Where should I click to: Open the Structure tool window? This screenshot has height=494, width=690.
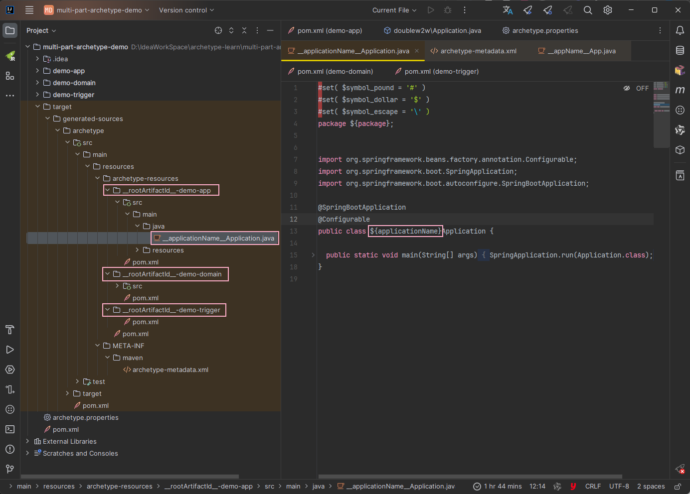tap(10, 76)
